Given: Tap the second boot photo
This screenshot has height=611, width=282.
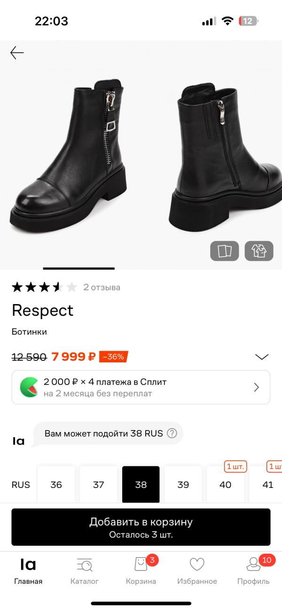Looking at the screenshot, I should coord(224,155).
